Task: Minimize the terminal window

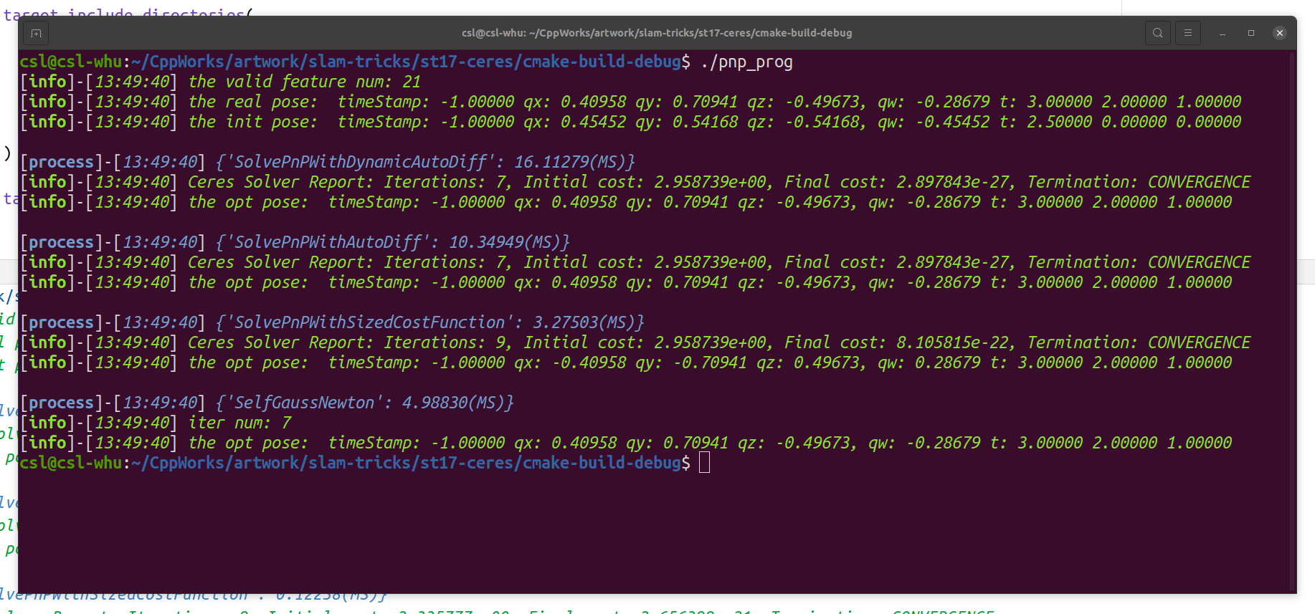Action: pos(1223,33)
